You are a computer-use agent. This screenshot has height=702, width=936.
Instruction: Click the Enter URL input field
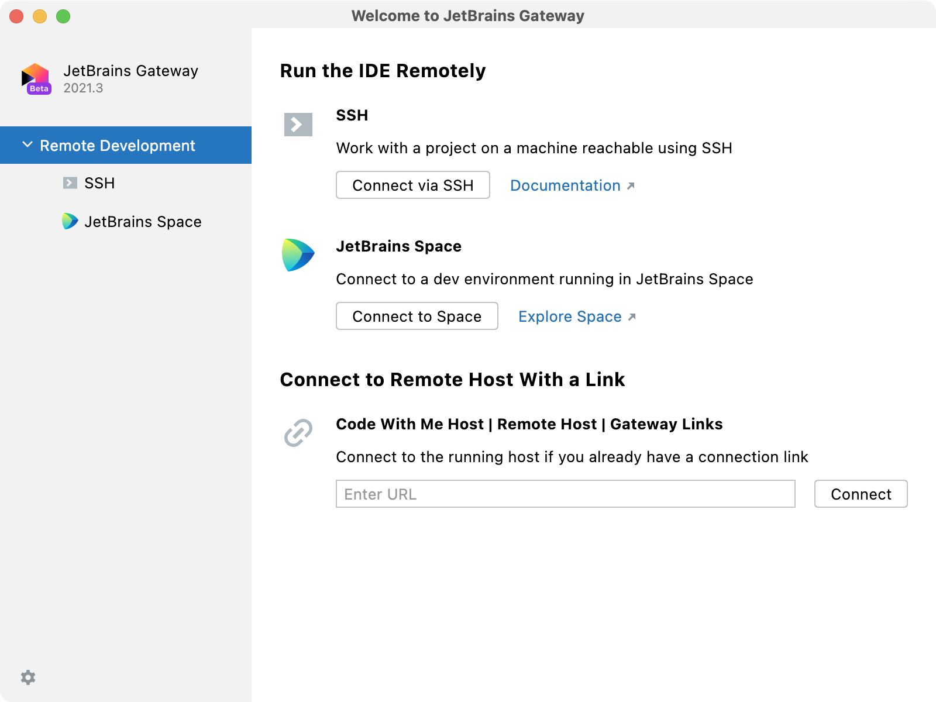[x=565, y=494]
